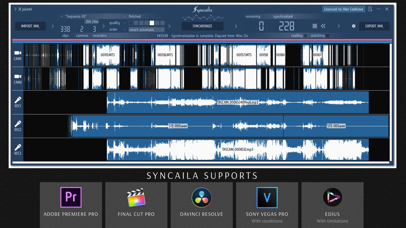Minimize the Syncaila window

[378, 9]
